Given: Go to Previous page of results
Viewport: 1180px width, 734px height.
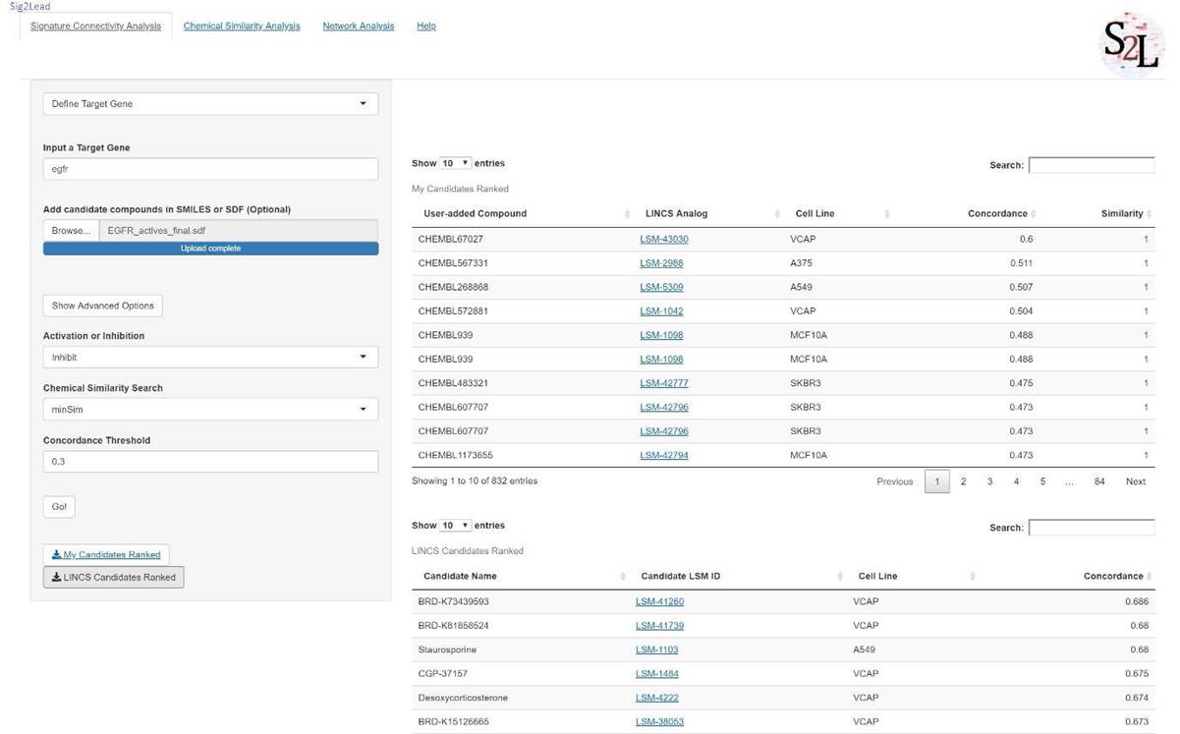Looking at the screenshot, I should 895,481.
